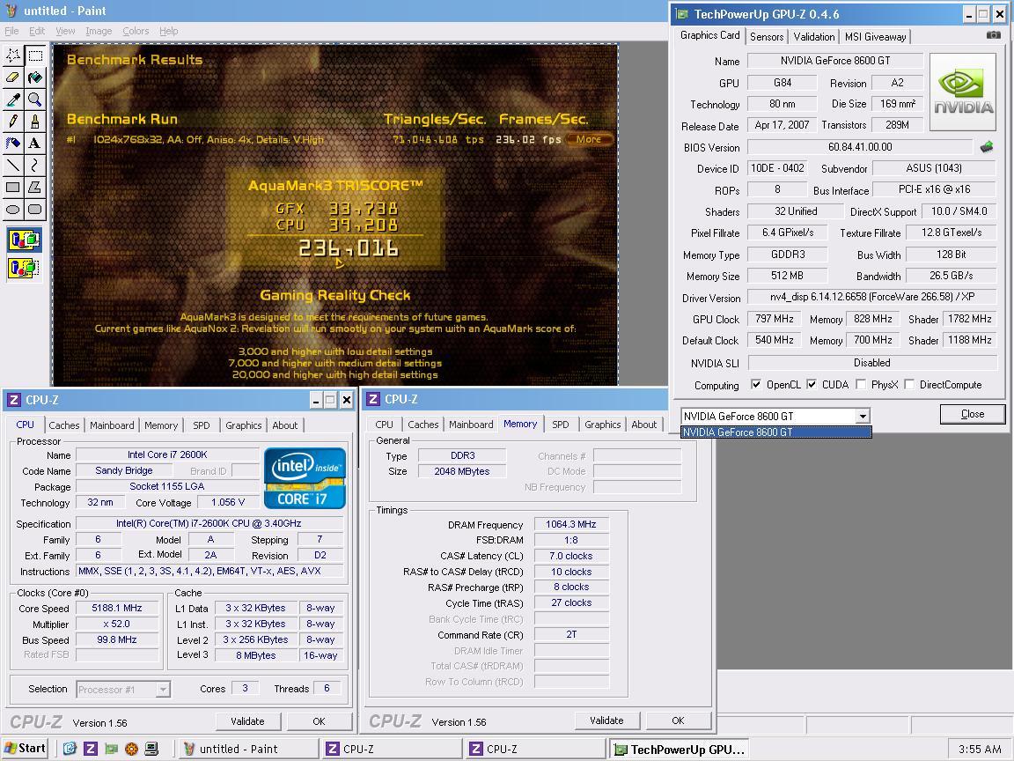Image resolution: width=1014 pixels, height=761 pixels.
Task: Click the BIOS save icon in GPU-Z
Action: point(987,147)
